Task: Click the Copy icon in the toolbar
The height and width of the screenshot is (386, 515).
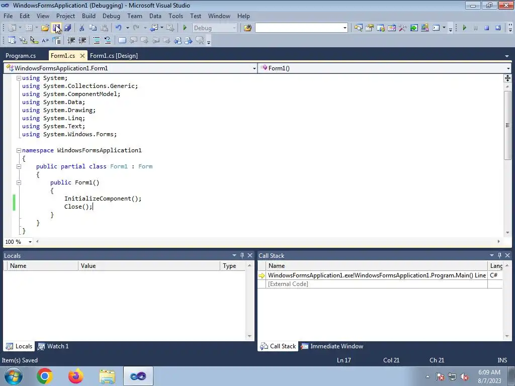Action: (x=93, y=28)
